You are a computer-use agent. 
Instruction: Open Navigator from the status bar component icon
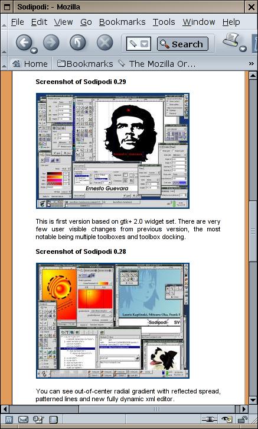click(x=9, y=420)
